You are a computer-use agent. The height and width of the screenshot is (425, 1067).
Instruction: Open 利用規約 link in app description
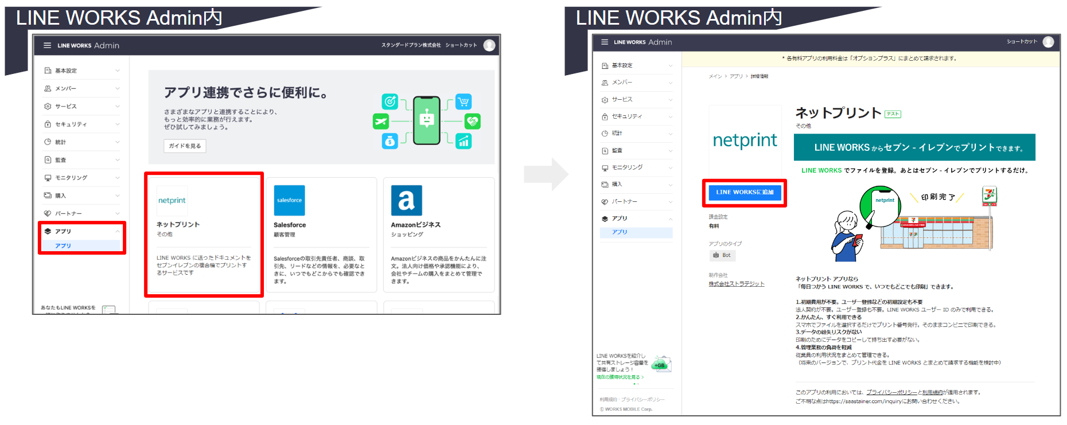point(933,392)
